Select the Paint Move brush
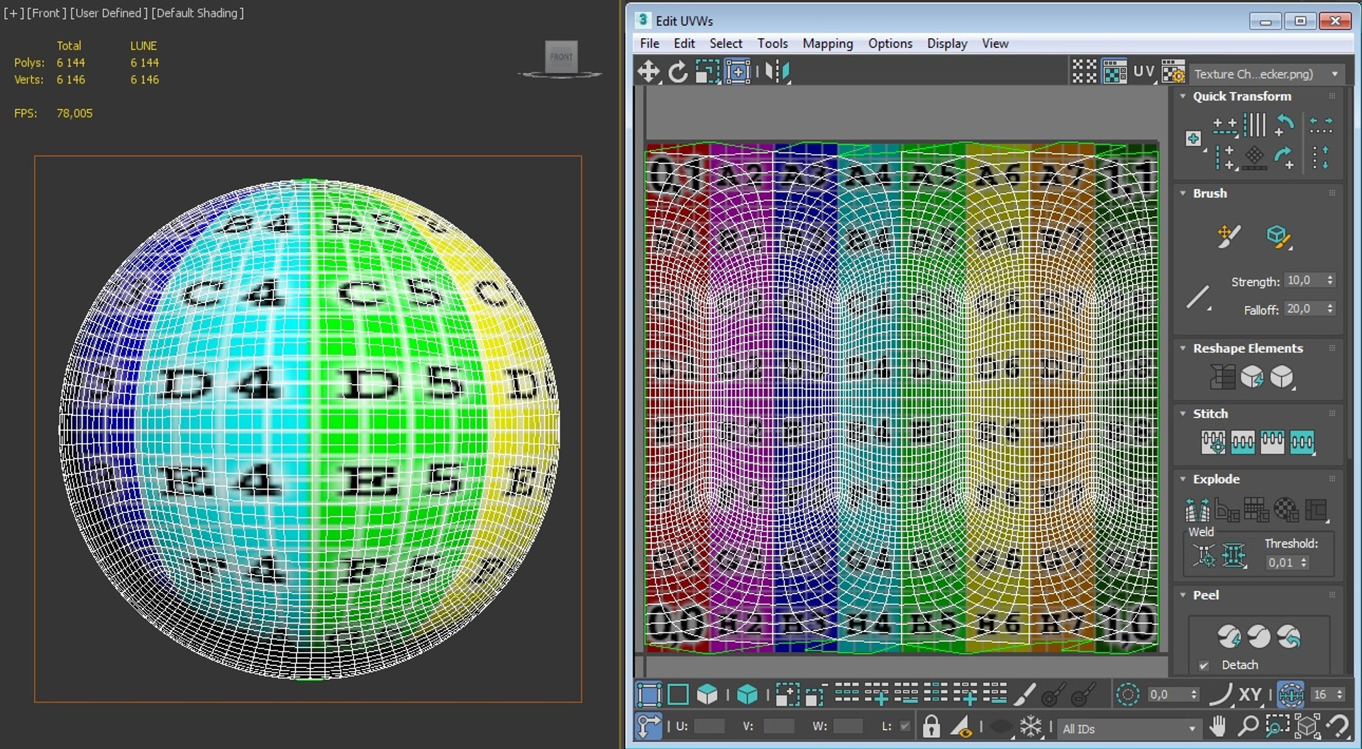The height and width of the screenshot is (749, 1362). (1229, 236)
